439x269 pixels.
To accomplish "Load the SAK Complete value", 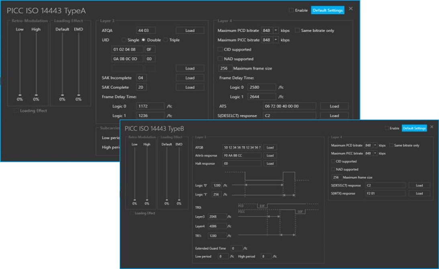I will (x=190, y=88).
